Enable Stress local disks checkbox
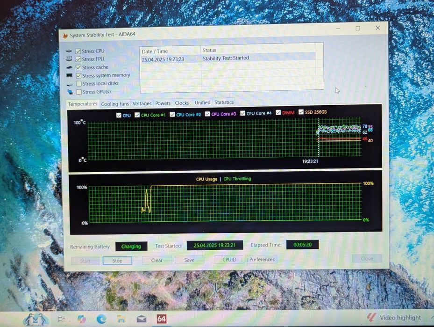434x327 pixels. coord(79,84)
